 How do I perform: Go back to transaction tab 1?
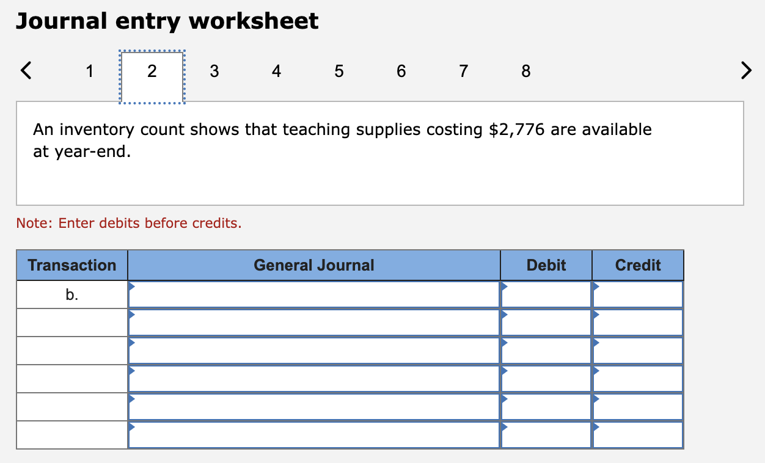point(89,71)
